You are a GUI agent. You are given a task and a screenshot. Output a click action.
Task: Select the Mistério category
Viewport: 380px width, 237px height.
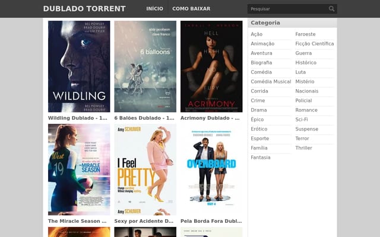pos(305,82)
